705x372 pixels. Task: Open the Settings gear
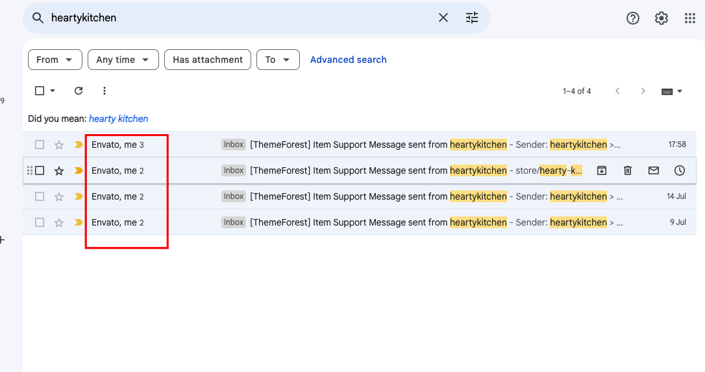[662, 18]
